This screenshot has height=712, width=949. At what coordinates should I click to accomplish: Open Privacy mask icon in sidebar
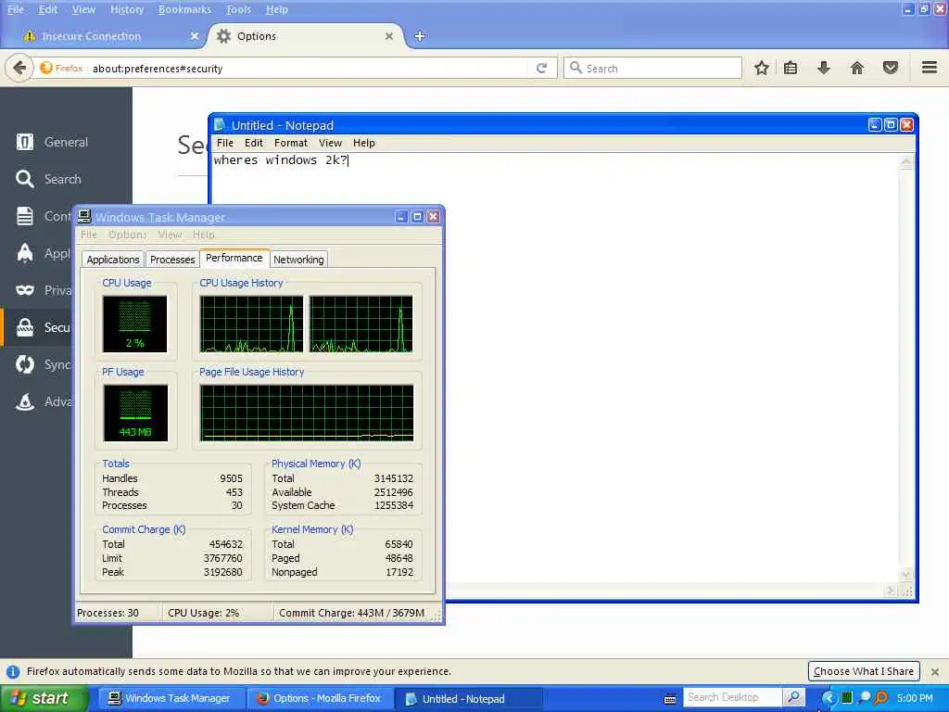coord(25,290)
